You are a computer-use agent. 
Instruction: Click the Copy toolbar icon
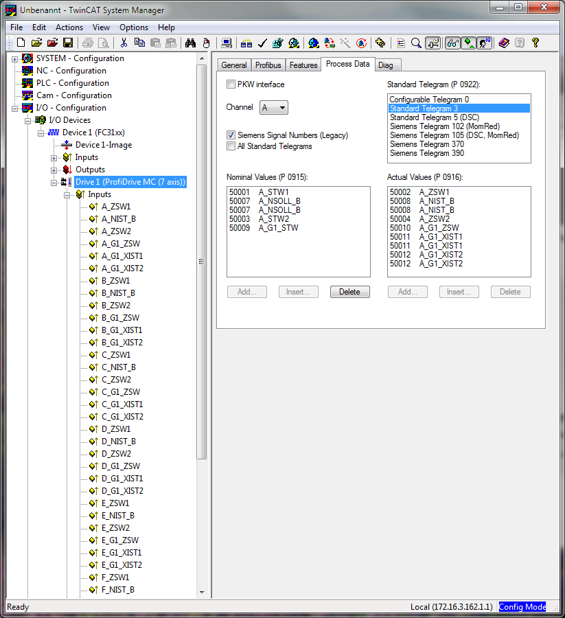139,43
